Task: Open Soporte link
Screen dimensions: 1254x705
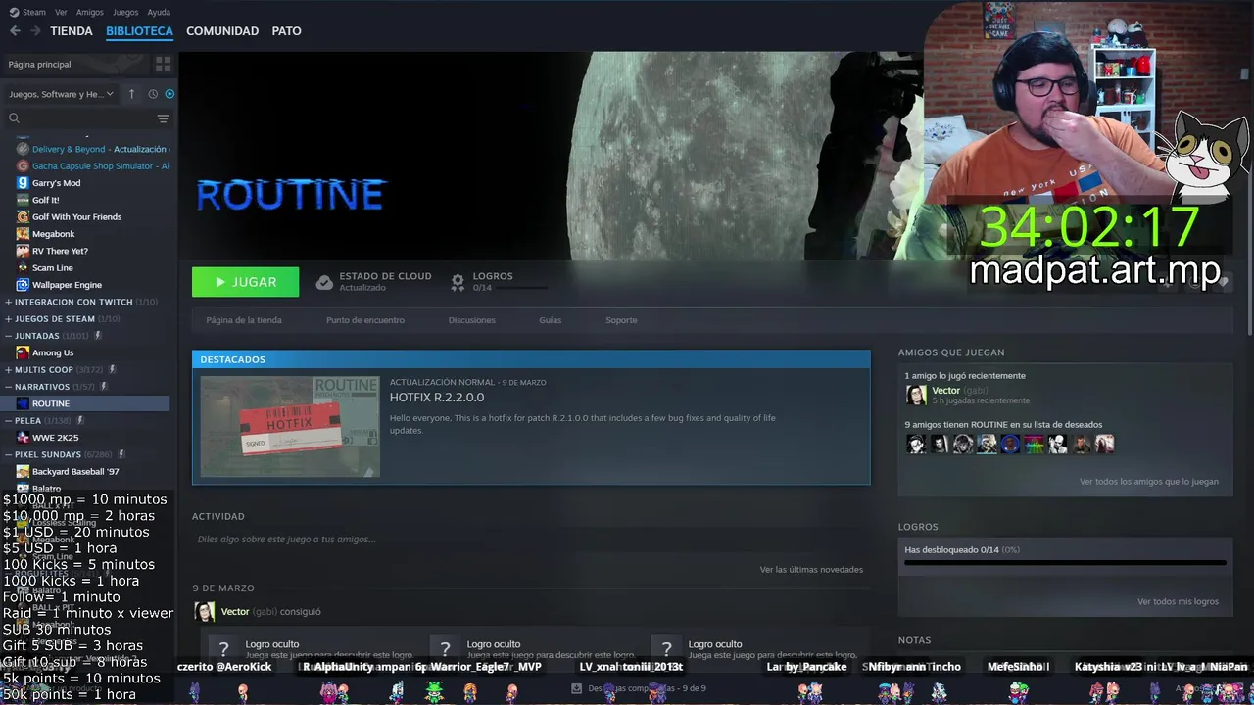Action: 621,320
